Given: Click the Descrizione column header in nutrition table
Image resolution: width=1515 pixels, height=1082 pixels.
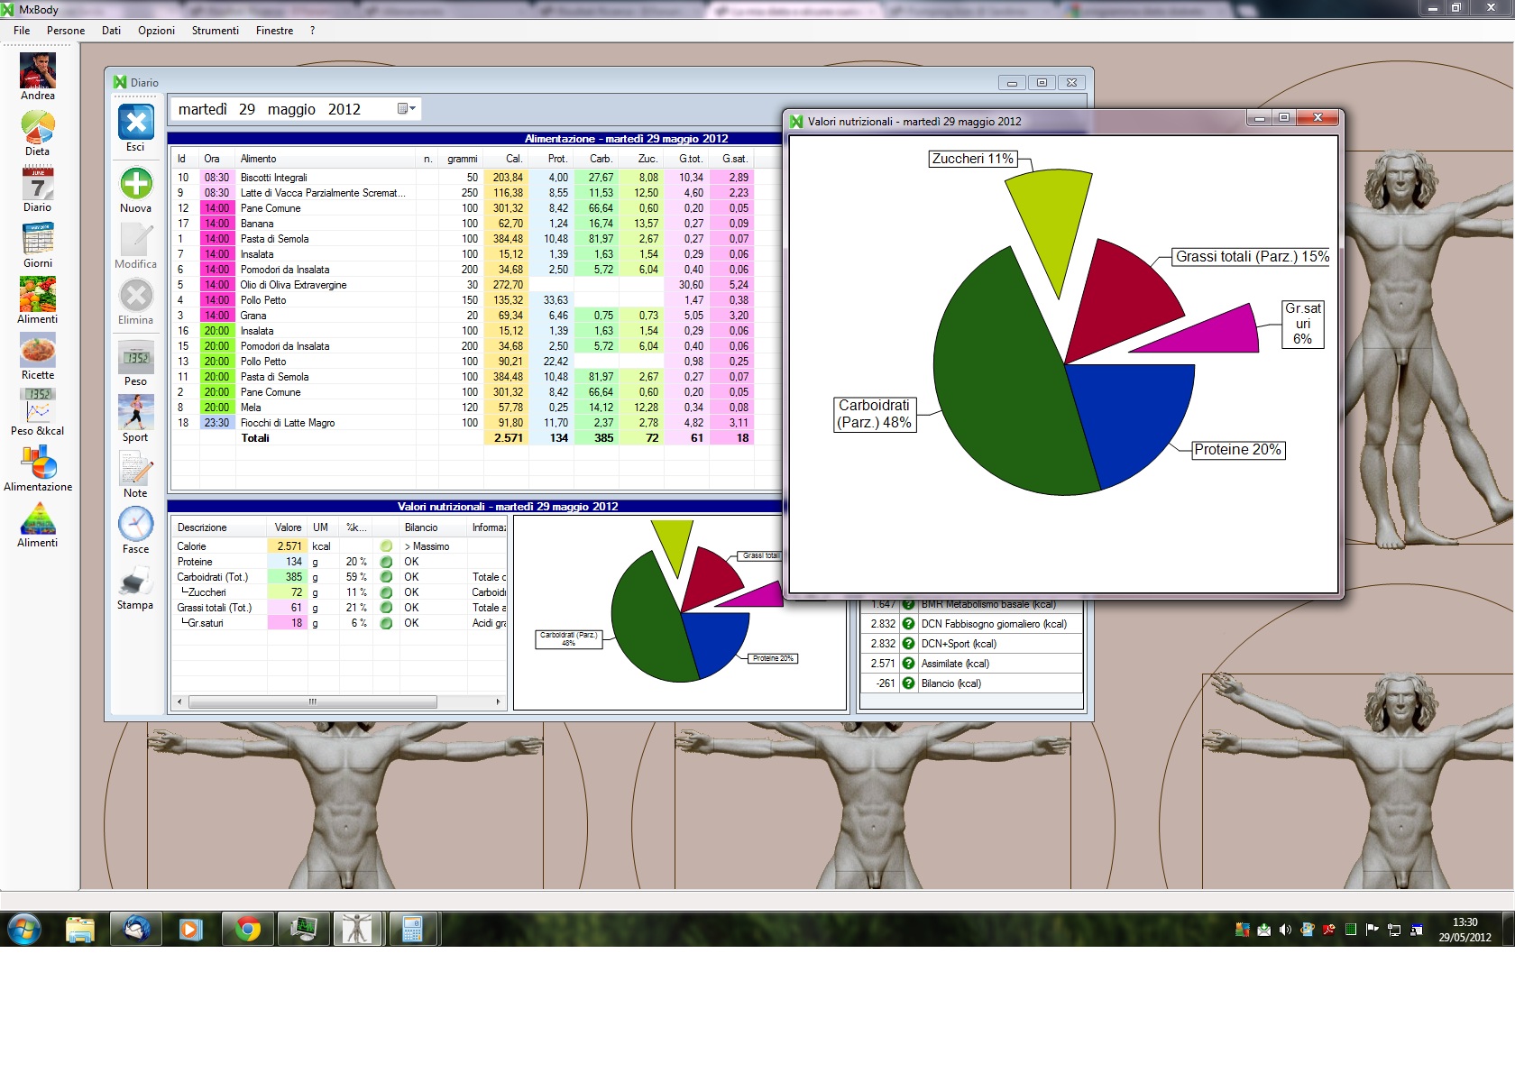Looking at the screenshot, I should [x=219, y=527].
